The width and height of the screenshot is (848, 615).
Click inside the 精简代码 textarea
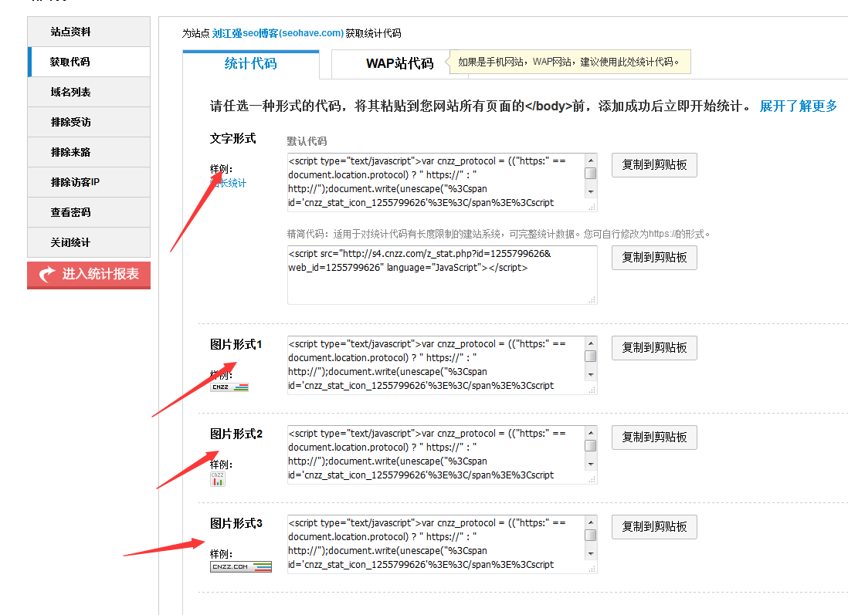443,275
